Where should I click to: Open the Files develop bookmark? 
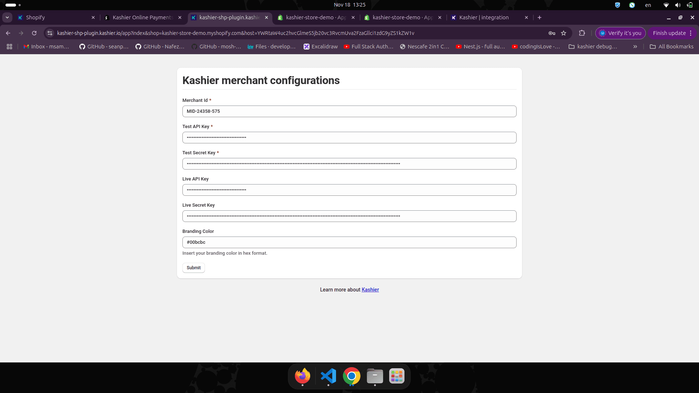[272, 47]
